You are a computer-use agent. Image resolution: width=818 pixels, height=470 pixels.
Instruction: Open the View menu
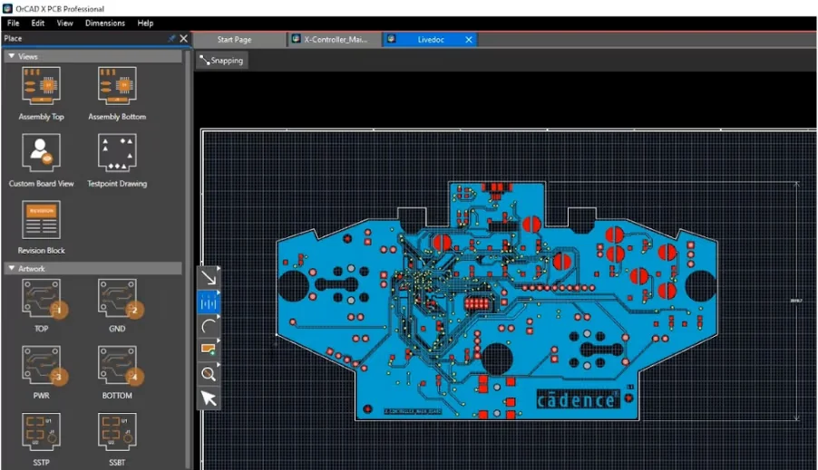coord(64,23)
